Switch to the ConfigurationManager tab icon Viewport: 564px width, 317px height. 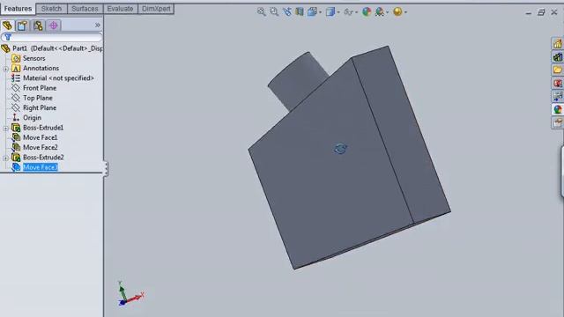click(38, 26)
